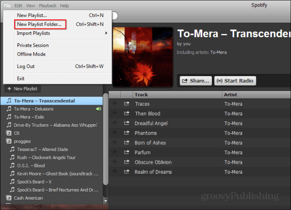
Task: Expand the Cash American playlist folder
Action: tap(51, 198)
